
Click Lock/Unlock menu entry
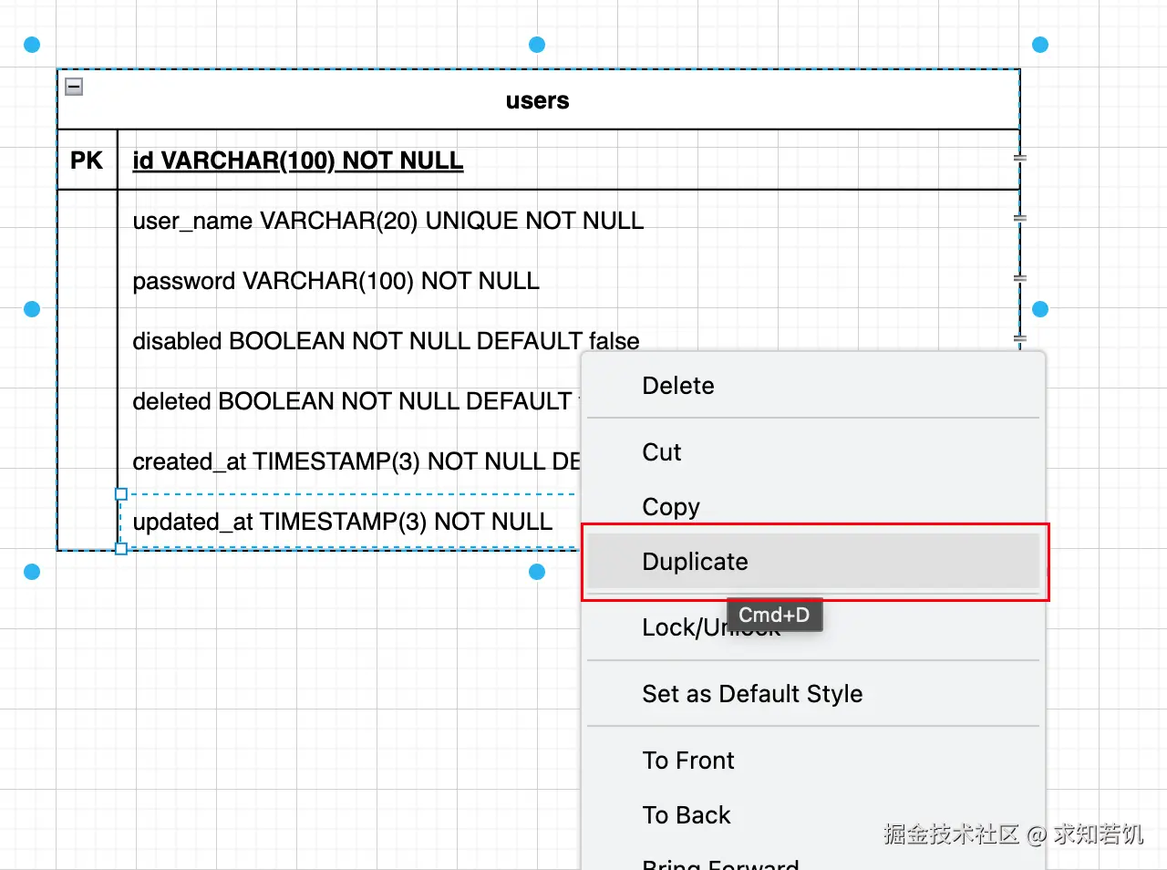(813, 627)
